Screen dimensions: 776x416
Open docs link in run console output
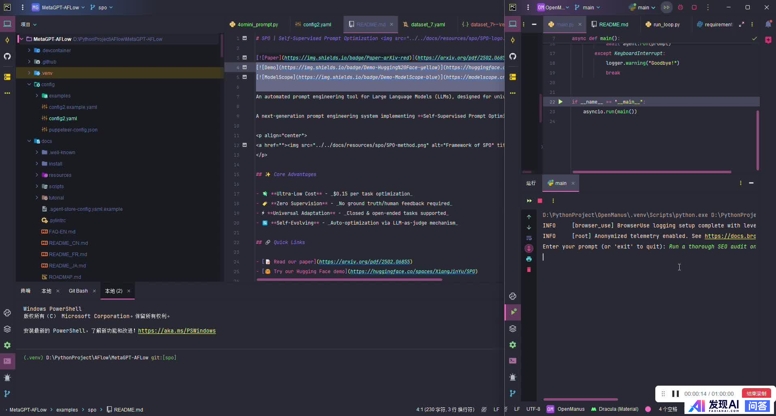tap(730, 236)
